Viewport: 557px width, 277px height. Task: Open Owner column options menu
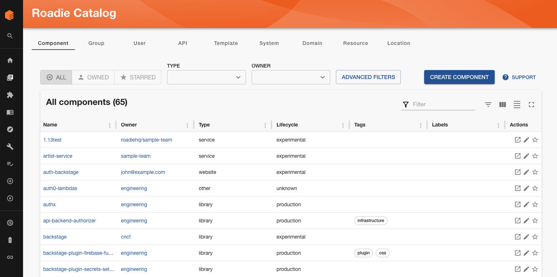(x=188, y=125)
